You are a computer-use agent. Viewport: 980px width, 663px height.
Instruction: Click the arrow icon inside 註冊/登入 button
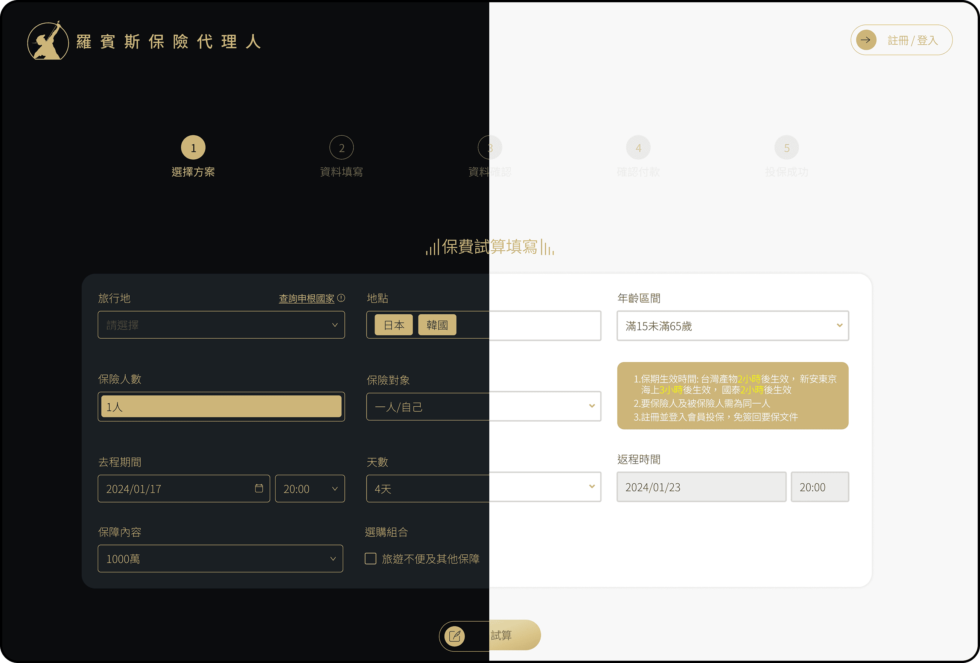point(865,41)
